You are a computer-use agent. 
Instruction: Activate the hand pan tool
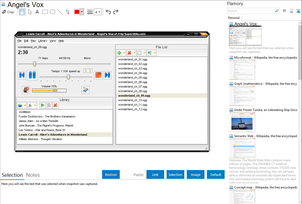click(22, 12)
